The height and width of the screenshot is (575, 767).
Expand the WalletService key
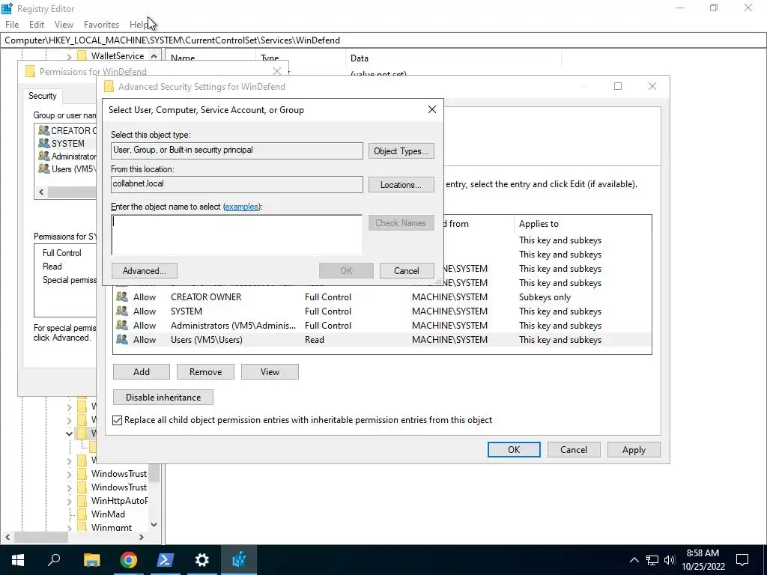coord(69,57)
